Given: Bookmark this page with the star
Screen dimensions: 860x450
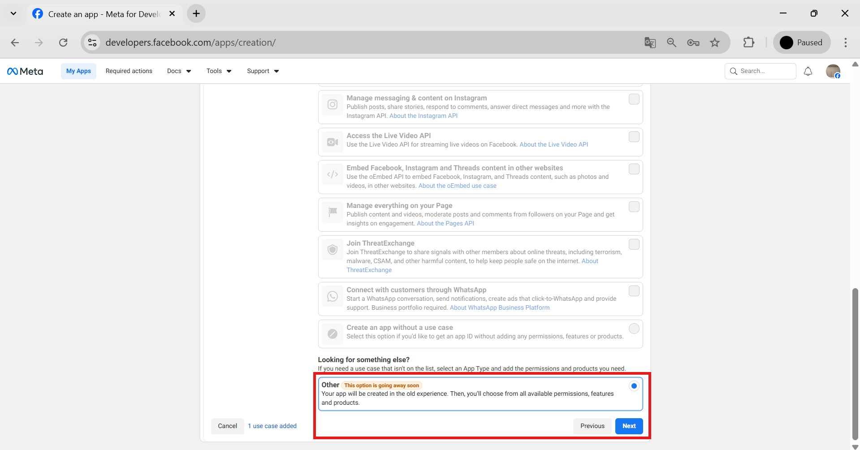Looking at the screenshot, I should (715, 43).
